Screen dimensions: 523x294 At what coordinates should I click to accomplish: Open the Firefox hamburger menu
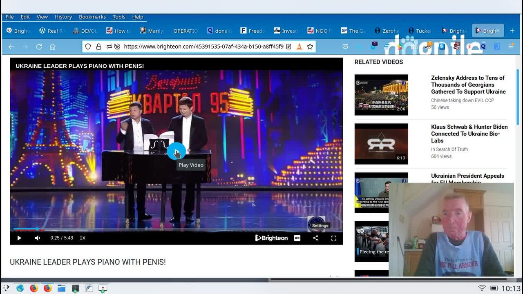coord(511,47)
